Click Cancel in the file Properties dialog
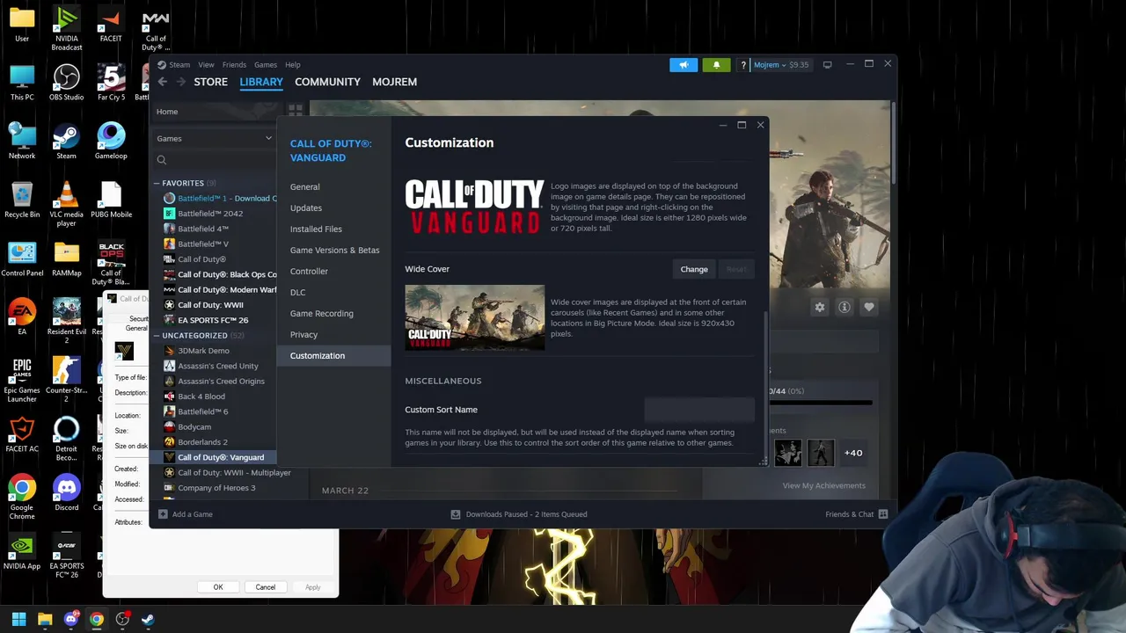Screen dimensions: 1126x633 click(x=266, y=587)
